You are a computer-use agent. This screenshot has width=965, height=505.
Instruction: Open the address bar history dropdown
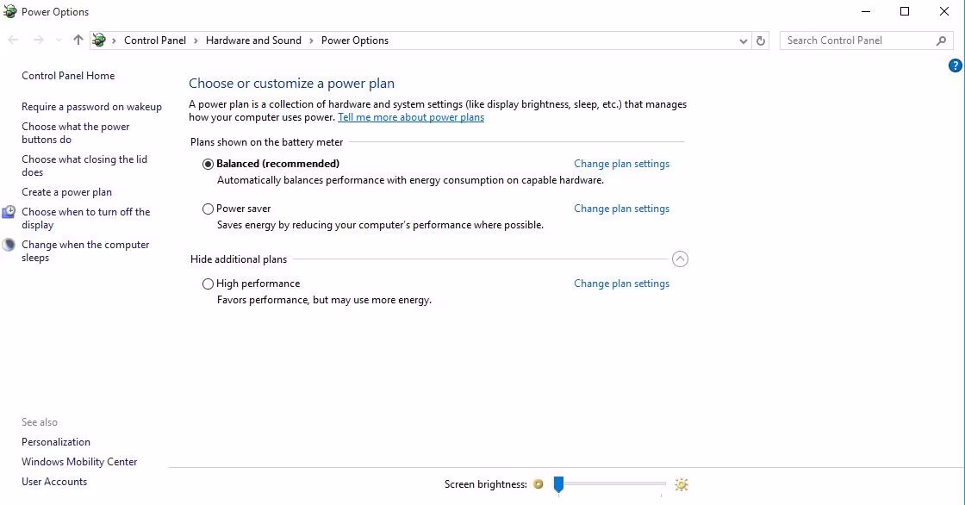pyautogui.click(x=744, y=41)
